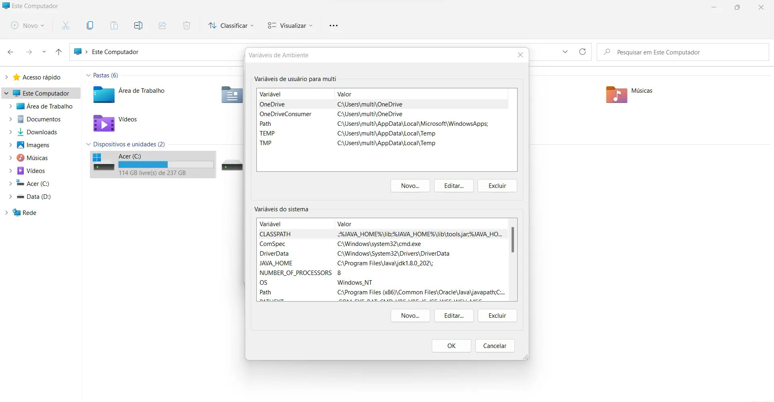Image resolution: width=774 pixels, height=402 pixels.
Task: Select the NUMBER_OF_PROCESSORS system variable row
Action: pos(383,273)
